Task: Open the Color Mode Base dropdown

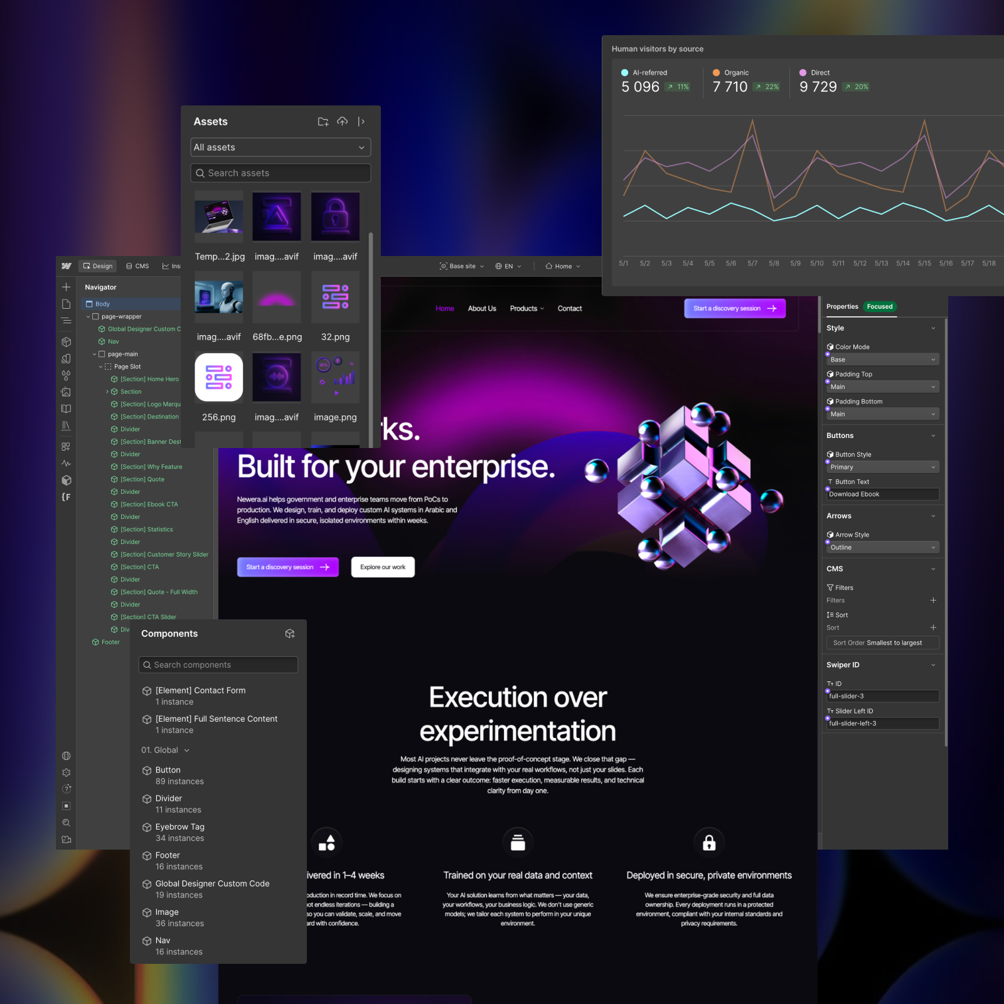Action: [882, 360]
